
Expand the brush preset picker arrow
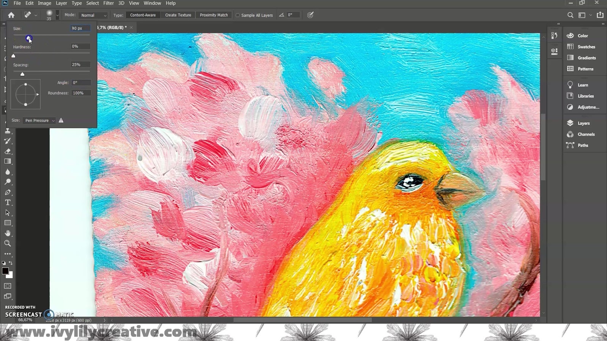(x=57, y=15)
